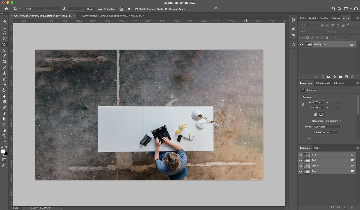The width and height of the screenshot is (360, 210).
Task: Click the foreground color swatch
Action: coord(3,152)
